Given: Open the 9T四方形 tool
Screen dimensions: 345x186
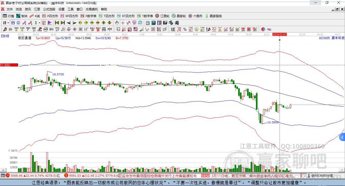Looking at the screenshot, I should coord(126,16).
